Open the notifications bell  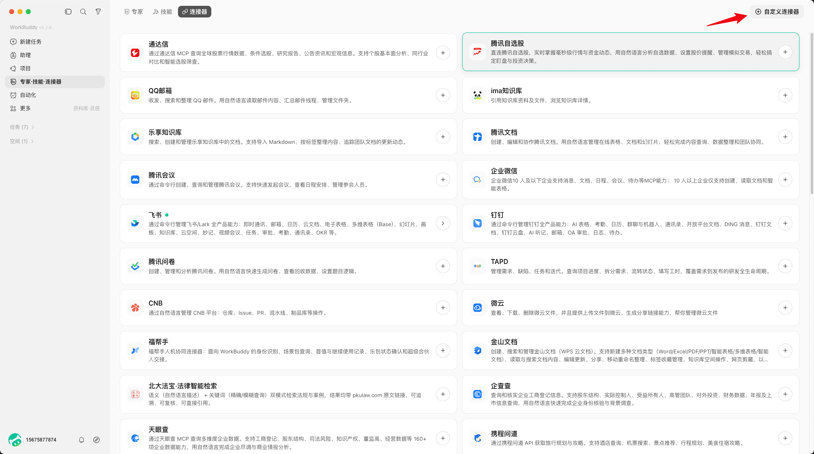tap(82, 440)
